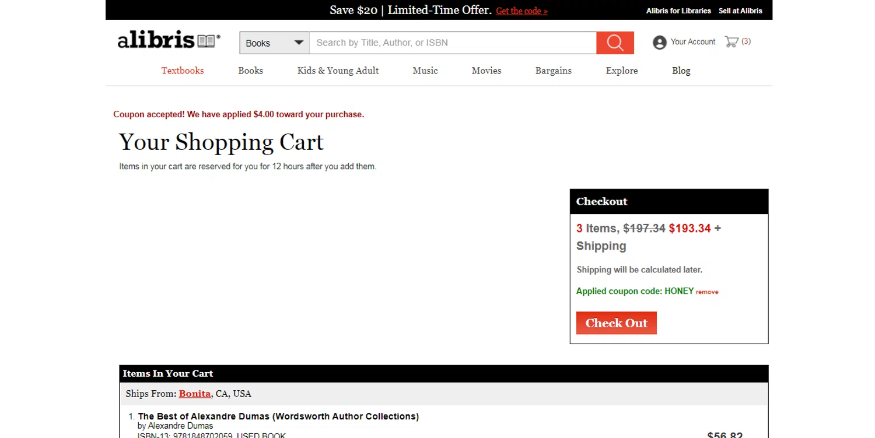Click the magnifier search button
Screen dimensions: 875x438
pyautogui.click(x=615, y=43)
